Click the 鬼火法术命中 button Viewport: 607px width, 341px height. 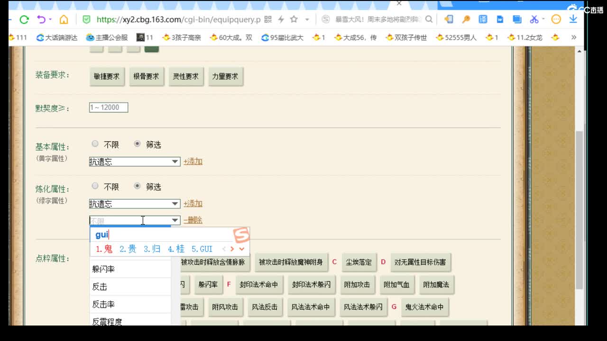click(x=424, y=307)
